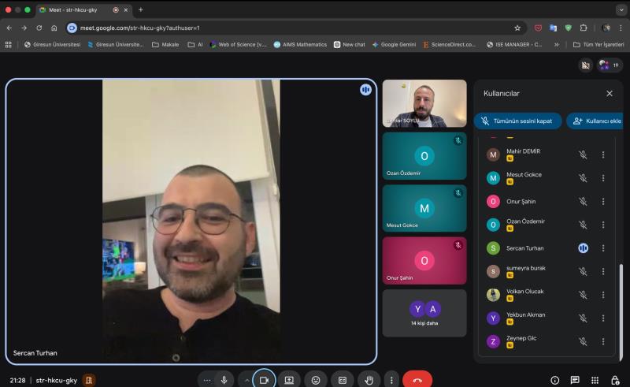This screenshot has height=387, width=630.
Task: Open the host controls lock icon
Action: tap(615, 380)
